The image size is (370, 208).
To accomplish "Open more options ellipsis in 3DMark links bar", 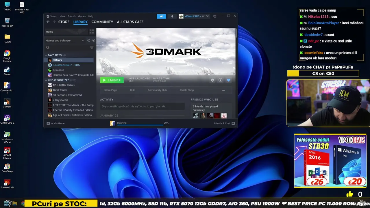I will [x=223, y=90].
